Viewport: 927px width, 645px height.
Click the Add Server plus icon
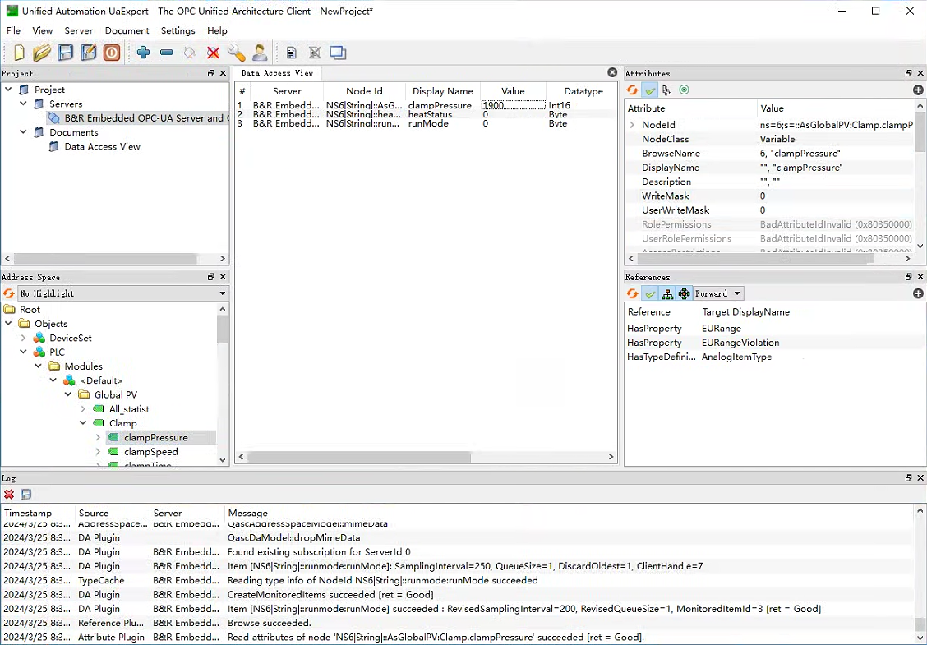[143, 53]
